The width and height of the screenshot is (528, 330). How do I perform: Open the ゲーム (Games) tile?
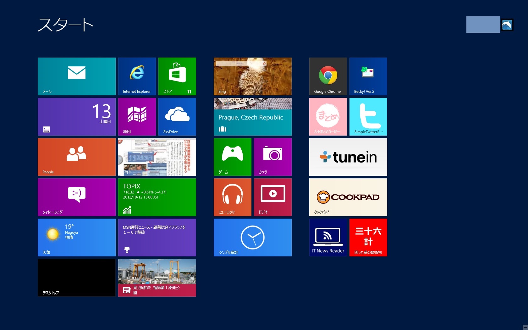[233, 157]
